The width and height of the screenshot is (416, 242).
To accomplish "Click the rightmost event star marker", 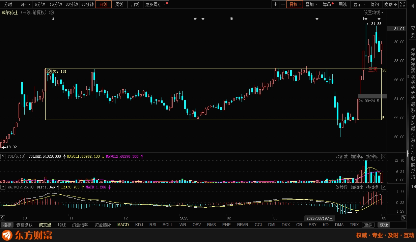I will coord(379,19).
